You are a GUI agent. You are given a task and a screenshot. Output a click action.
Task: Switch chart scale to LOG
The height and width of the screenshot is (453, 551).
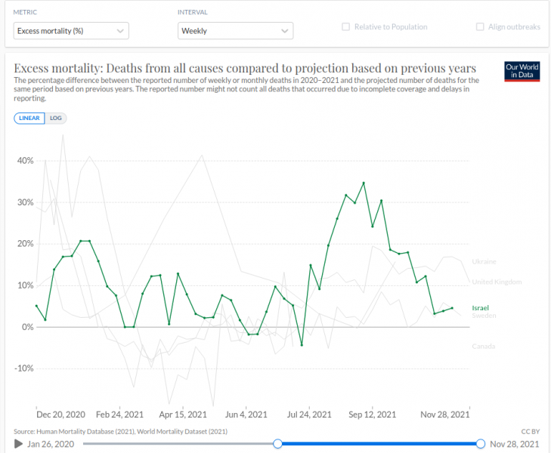click(55, 118)
